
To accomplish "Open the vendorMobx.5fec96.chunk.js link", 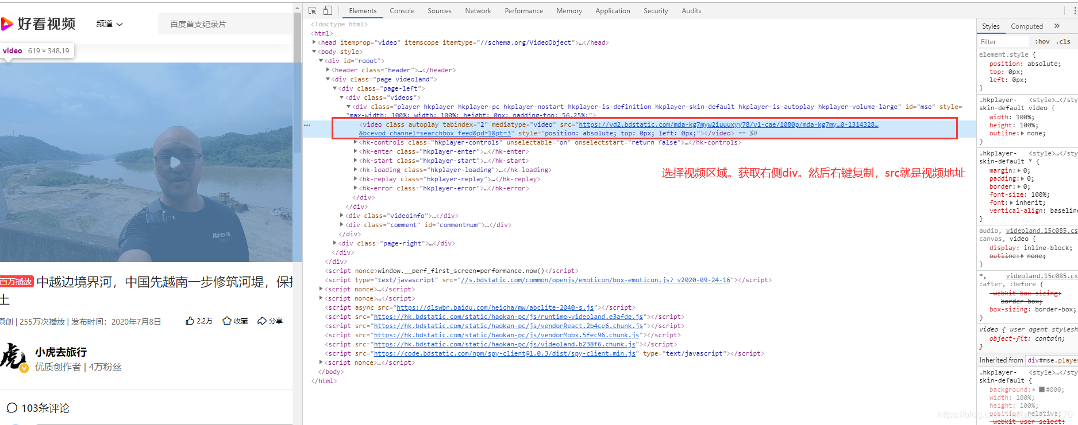I will 506,335.
